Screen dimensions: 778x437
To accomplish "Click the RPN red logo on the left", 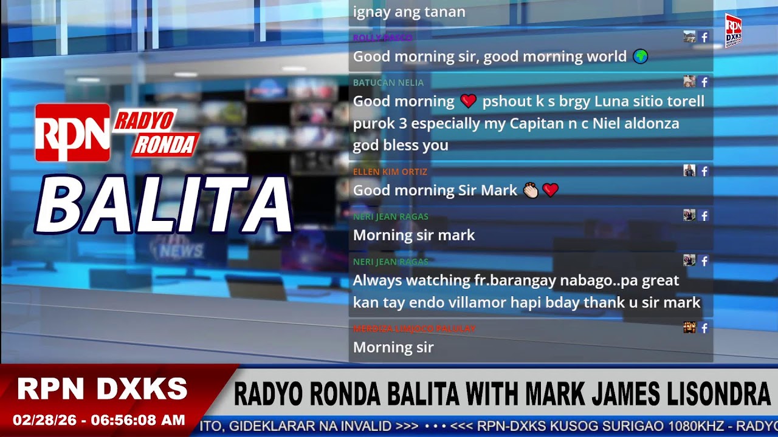I will click(x=72, y=133).
